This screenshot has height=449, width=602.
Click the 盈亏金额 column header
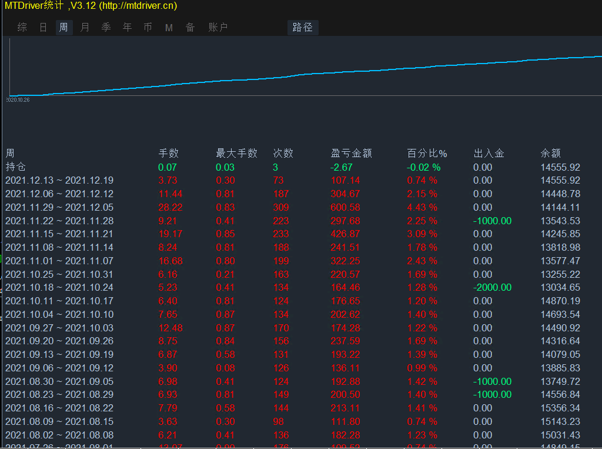point(352,154)
